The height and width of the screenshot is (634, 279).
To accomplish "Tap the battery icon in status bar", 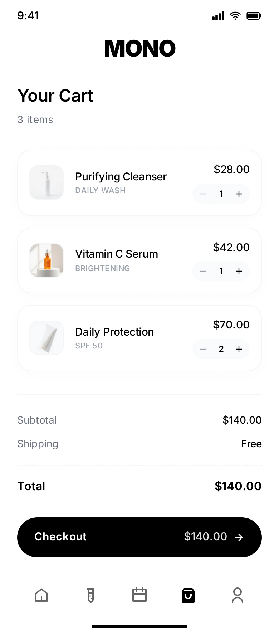I will click(254, 16).
